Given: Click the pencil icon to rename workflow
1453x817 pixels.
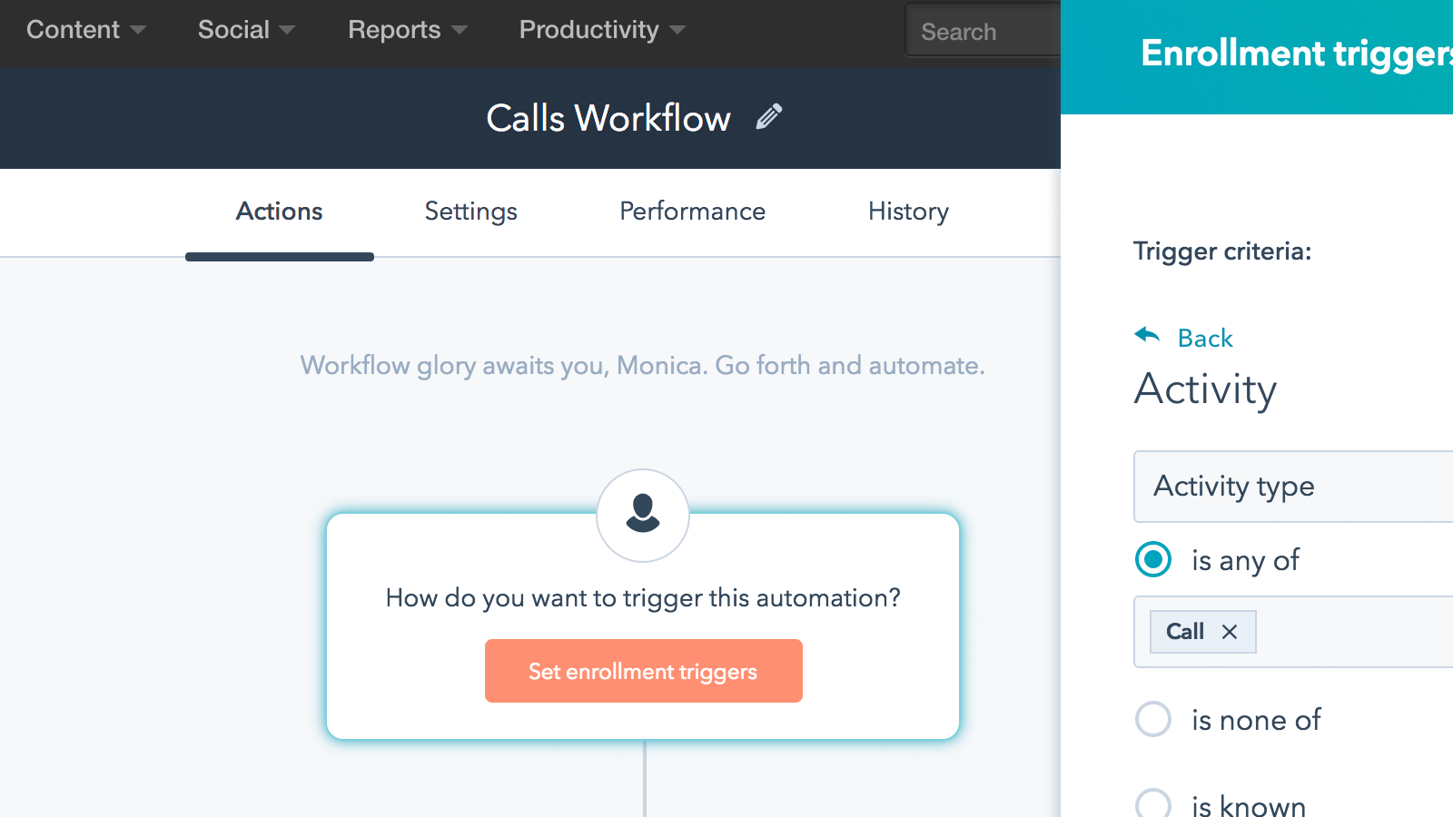Looking at the screenshot, I should tap(768, 117).
